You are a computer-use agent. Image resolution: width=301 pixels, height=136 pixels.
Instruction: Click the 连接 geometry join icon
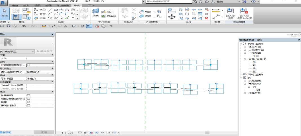141,16
